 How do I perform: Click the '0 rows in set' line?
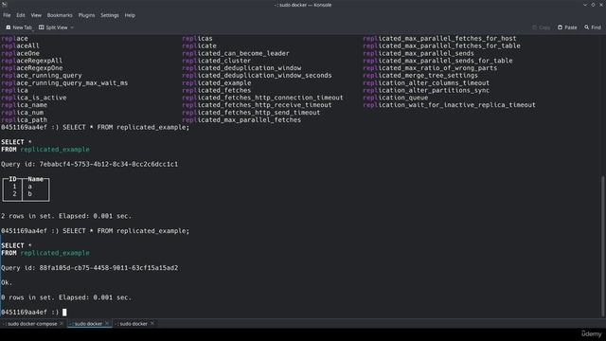(66, 297)
